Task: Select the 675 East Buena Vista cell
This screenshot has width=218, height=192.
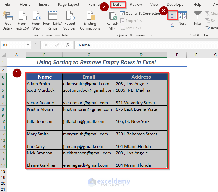Action: [141, 109]
